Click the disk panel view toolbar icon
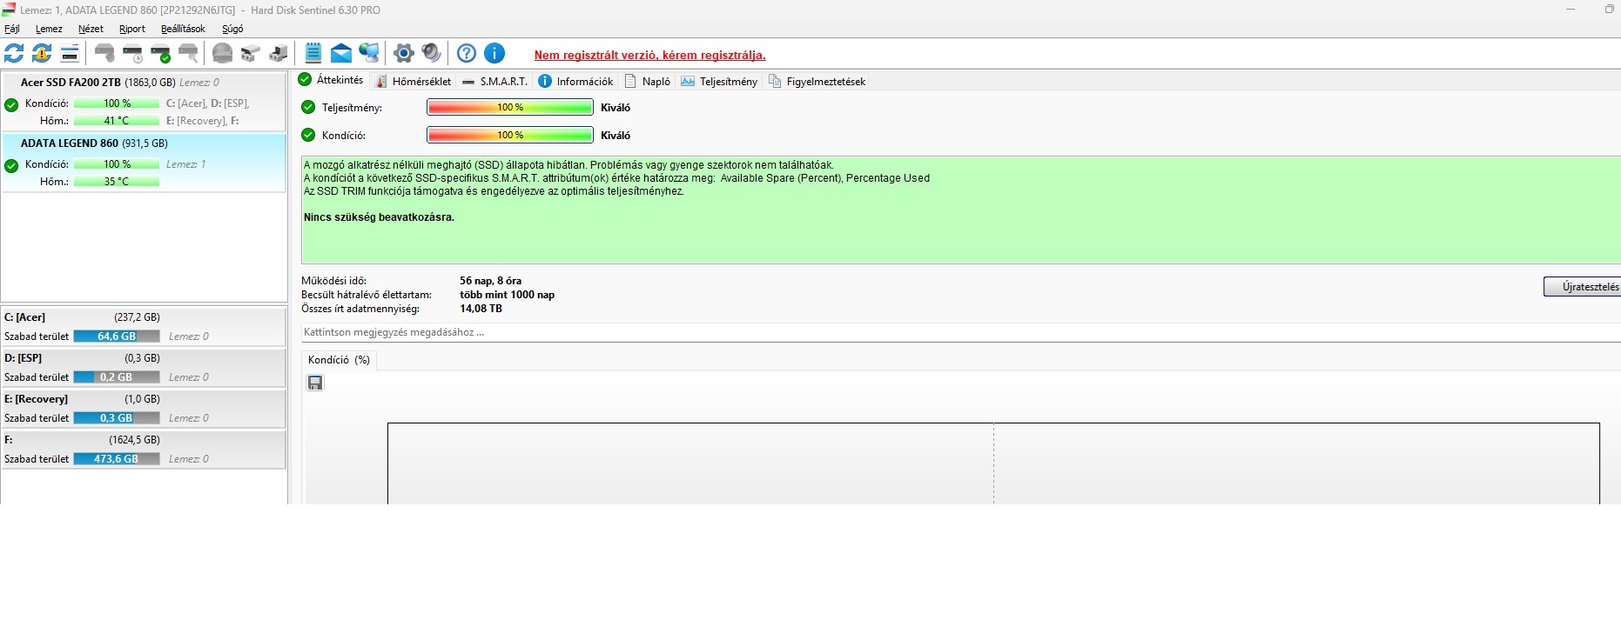The height and width of the screenshot is (633, 1621). 70,53
